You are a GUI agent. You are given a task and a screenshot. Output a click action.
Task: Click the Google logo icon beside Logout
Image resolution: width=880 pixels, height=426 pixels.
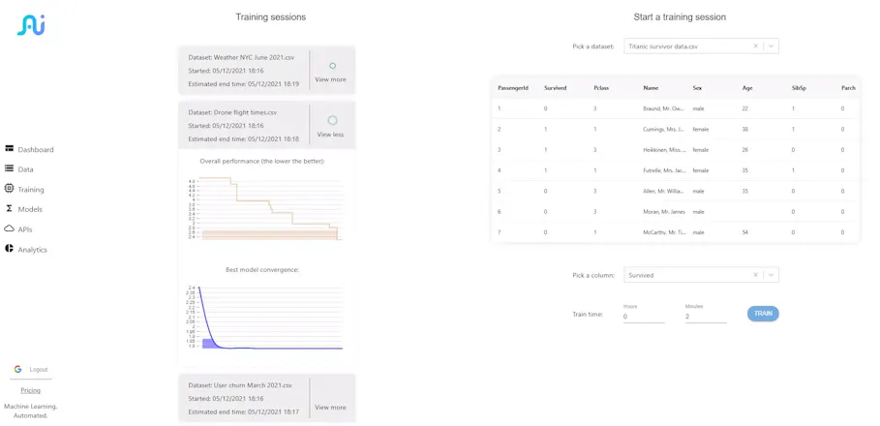[18, 369]
